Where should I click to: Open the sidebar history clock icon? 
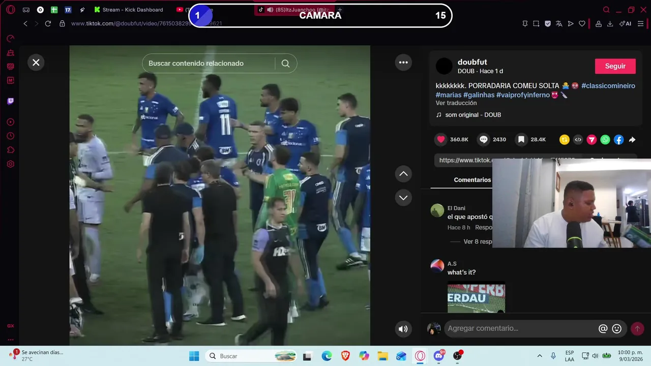[x=10, y=136]
